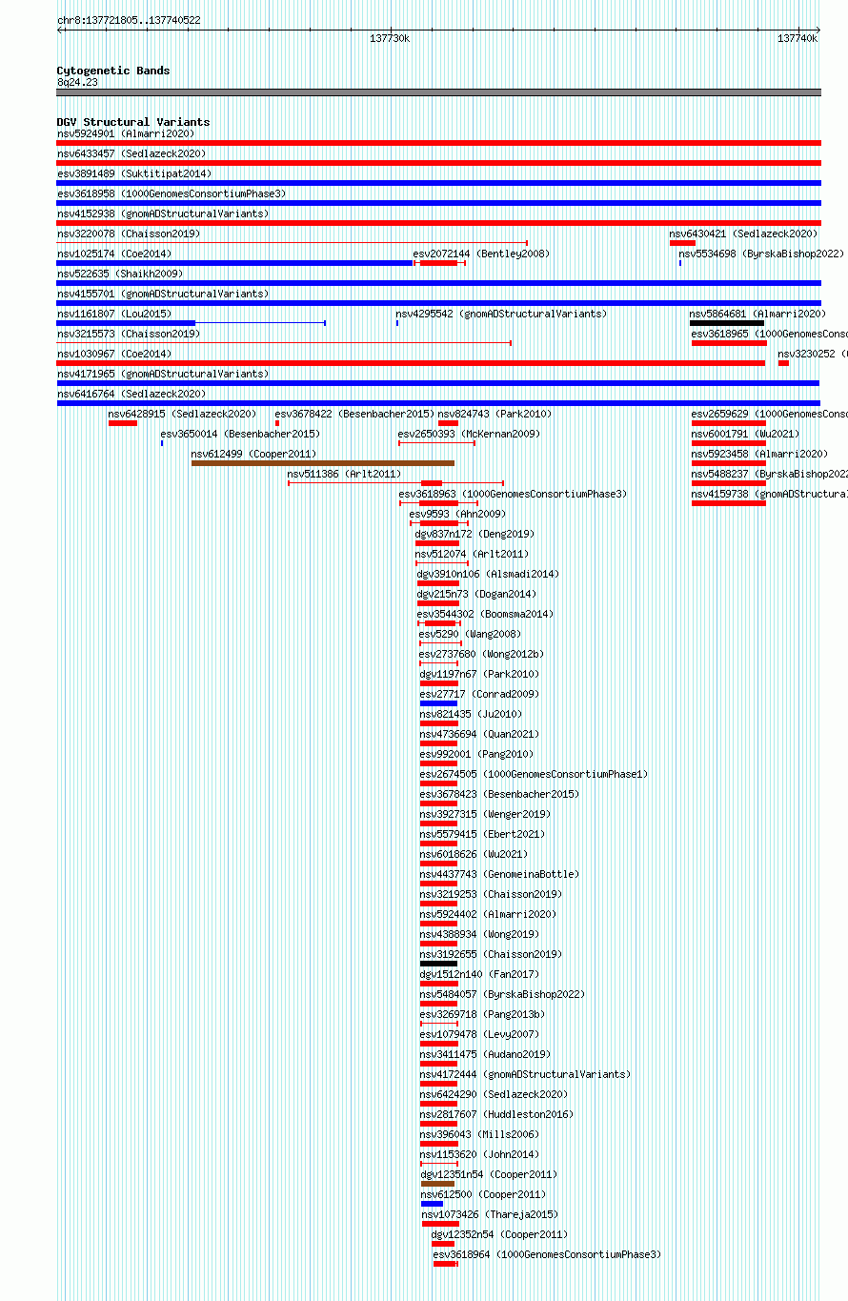Open nsv1025174 (Coe2014) variant label
Screen dimensions: 848x1301
(114, 254)
